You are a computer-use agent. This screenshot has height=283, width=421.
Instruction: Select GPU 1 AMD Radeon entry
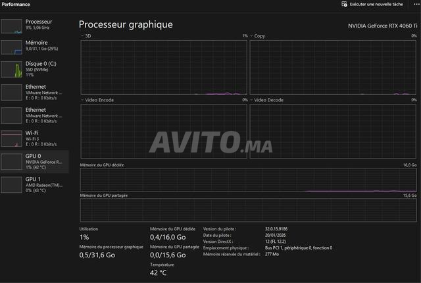coord(34,185)
